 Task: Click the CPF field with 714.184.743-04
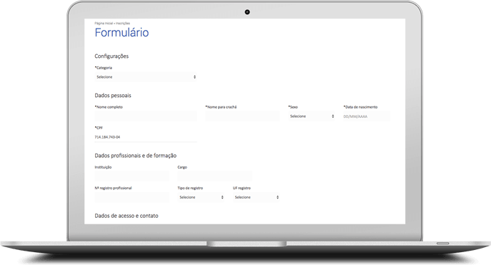tap(146, 137)
